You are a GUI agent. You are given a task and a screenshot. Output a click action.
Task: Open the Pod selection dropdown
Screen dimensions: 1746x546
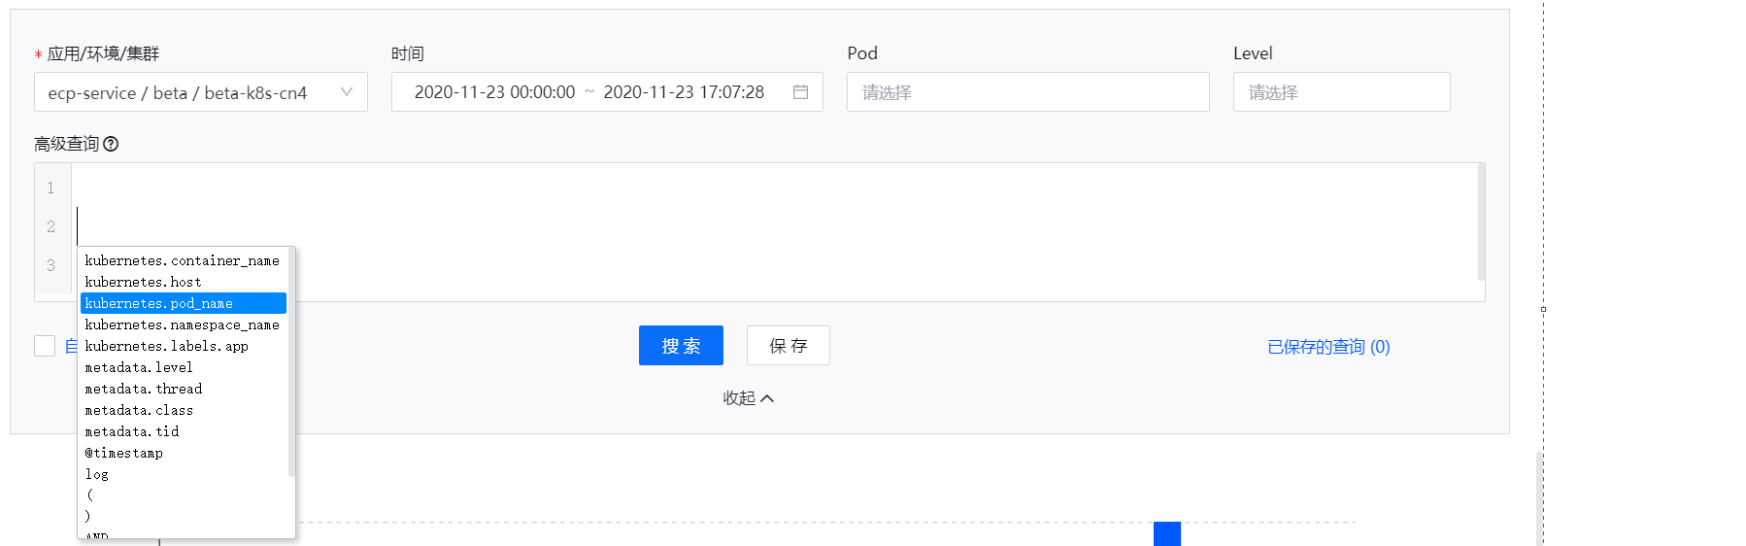click(x=1027, y=92)
